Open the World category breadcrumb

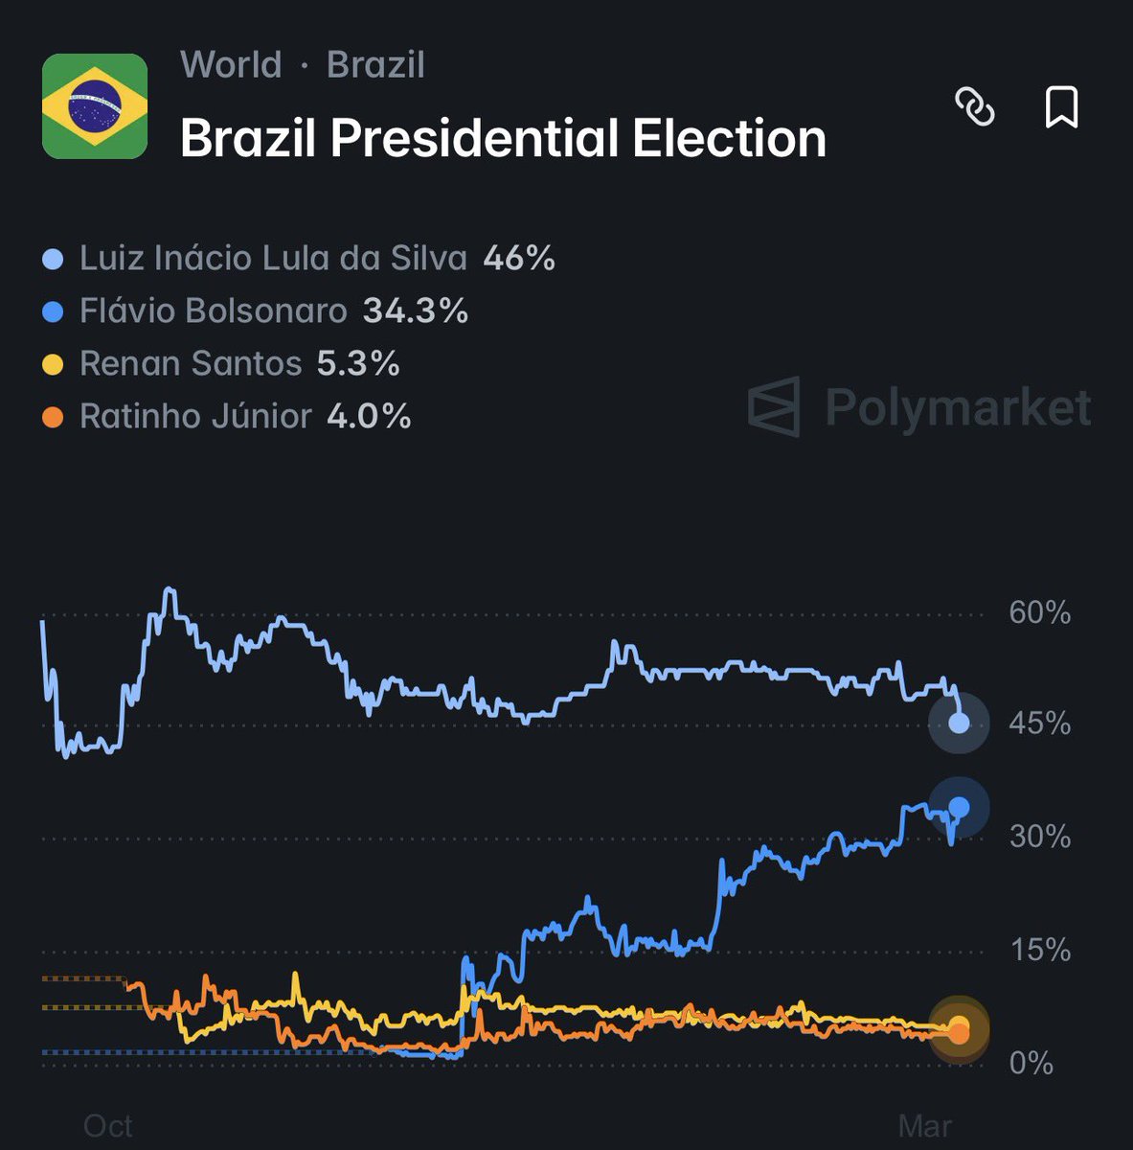tap(231, 65)
